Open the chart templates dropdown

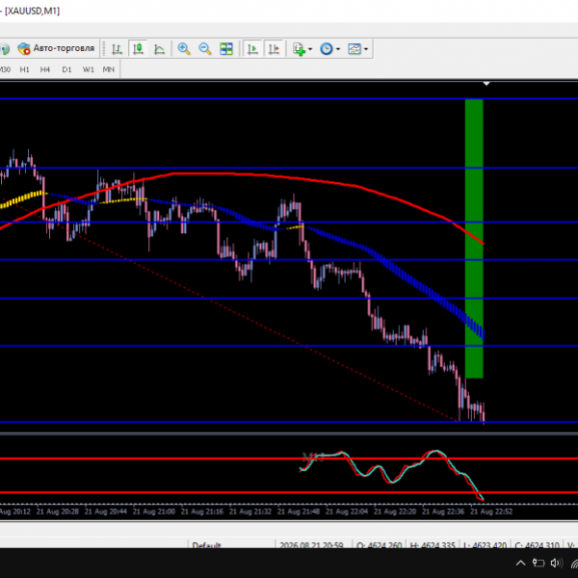point(366,49)
